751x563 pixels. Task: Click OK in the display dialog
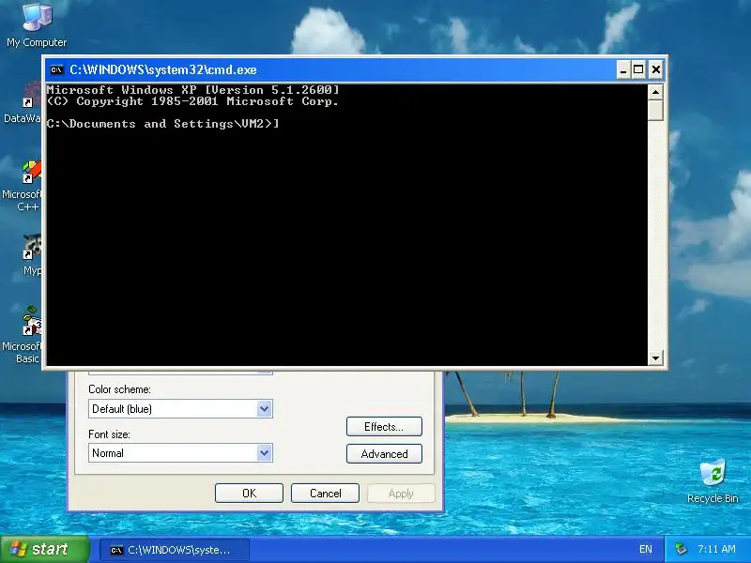click(x=249, y=494)
